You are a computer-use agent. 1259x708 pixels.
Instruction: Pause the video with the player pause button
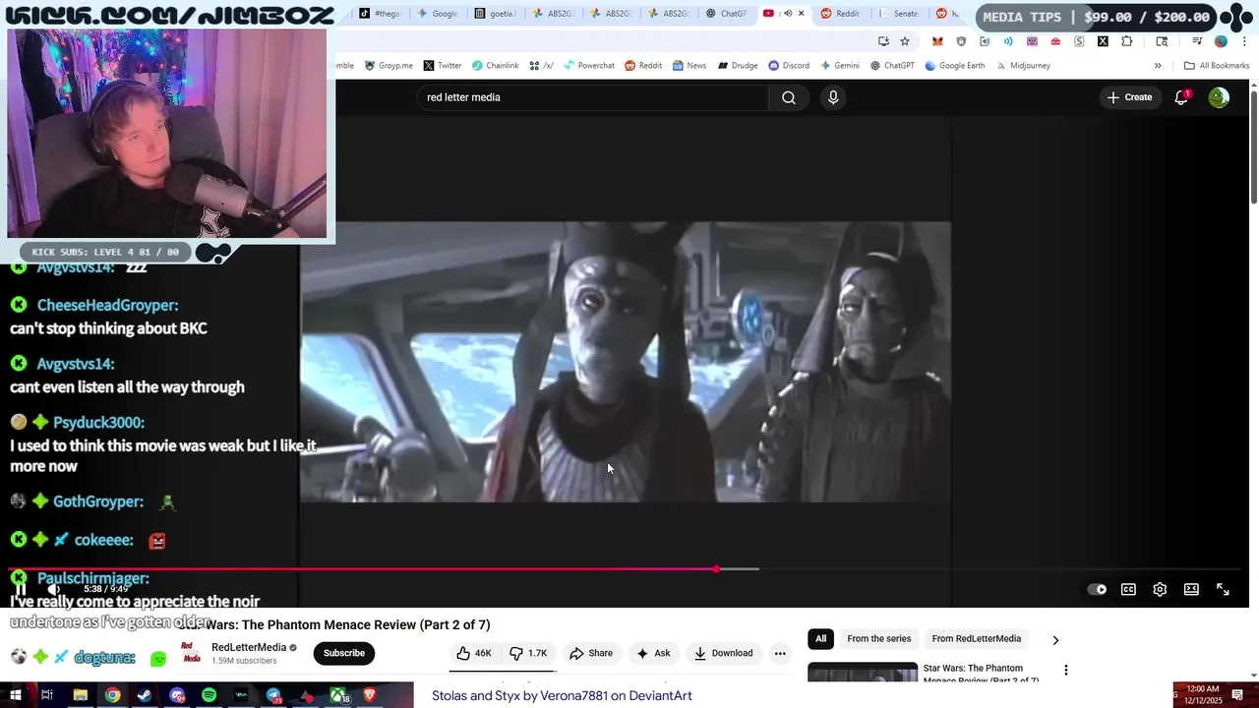click(20, 589)
